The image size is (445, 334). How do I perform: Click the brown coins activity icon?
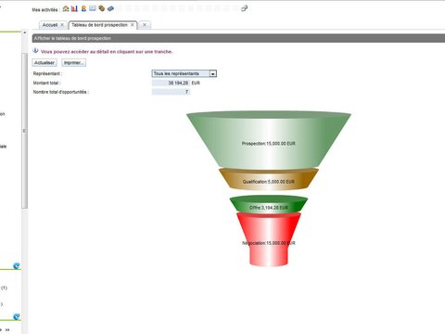(102, 8)
